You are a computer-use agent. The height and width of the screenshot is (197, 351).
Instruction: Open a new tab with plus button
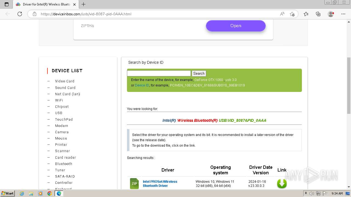point(84,4)
